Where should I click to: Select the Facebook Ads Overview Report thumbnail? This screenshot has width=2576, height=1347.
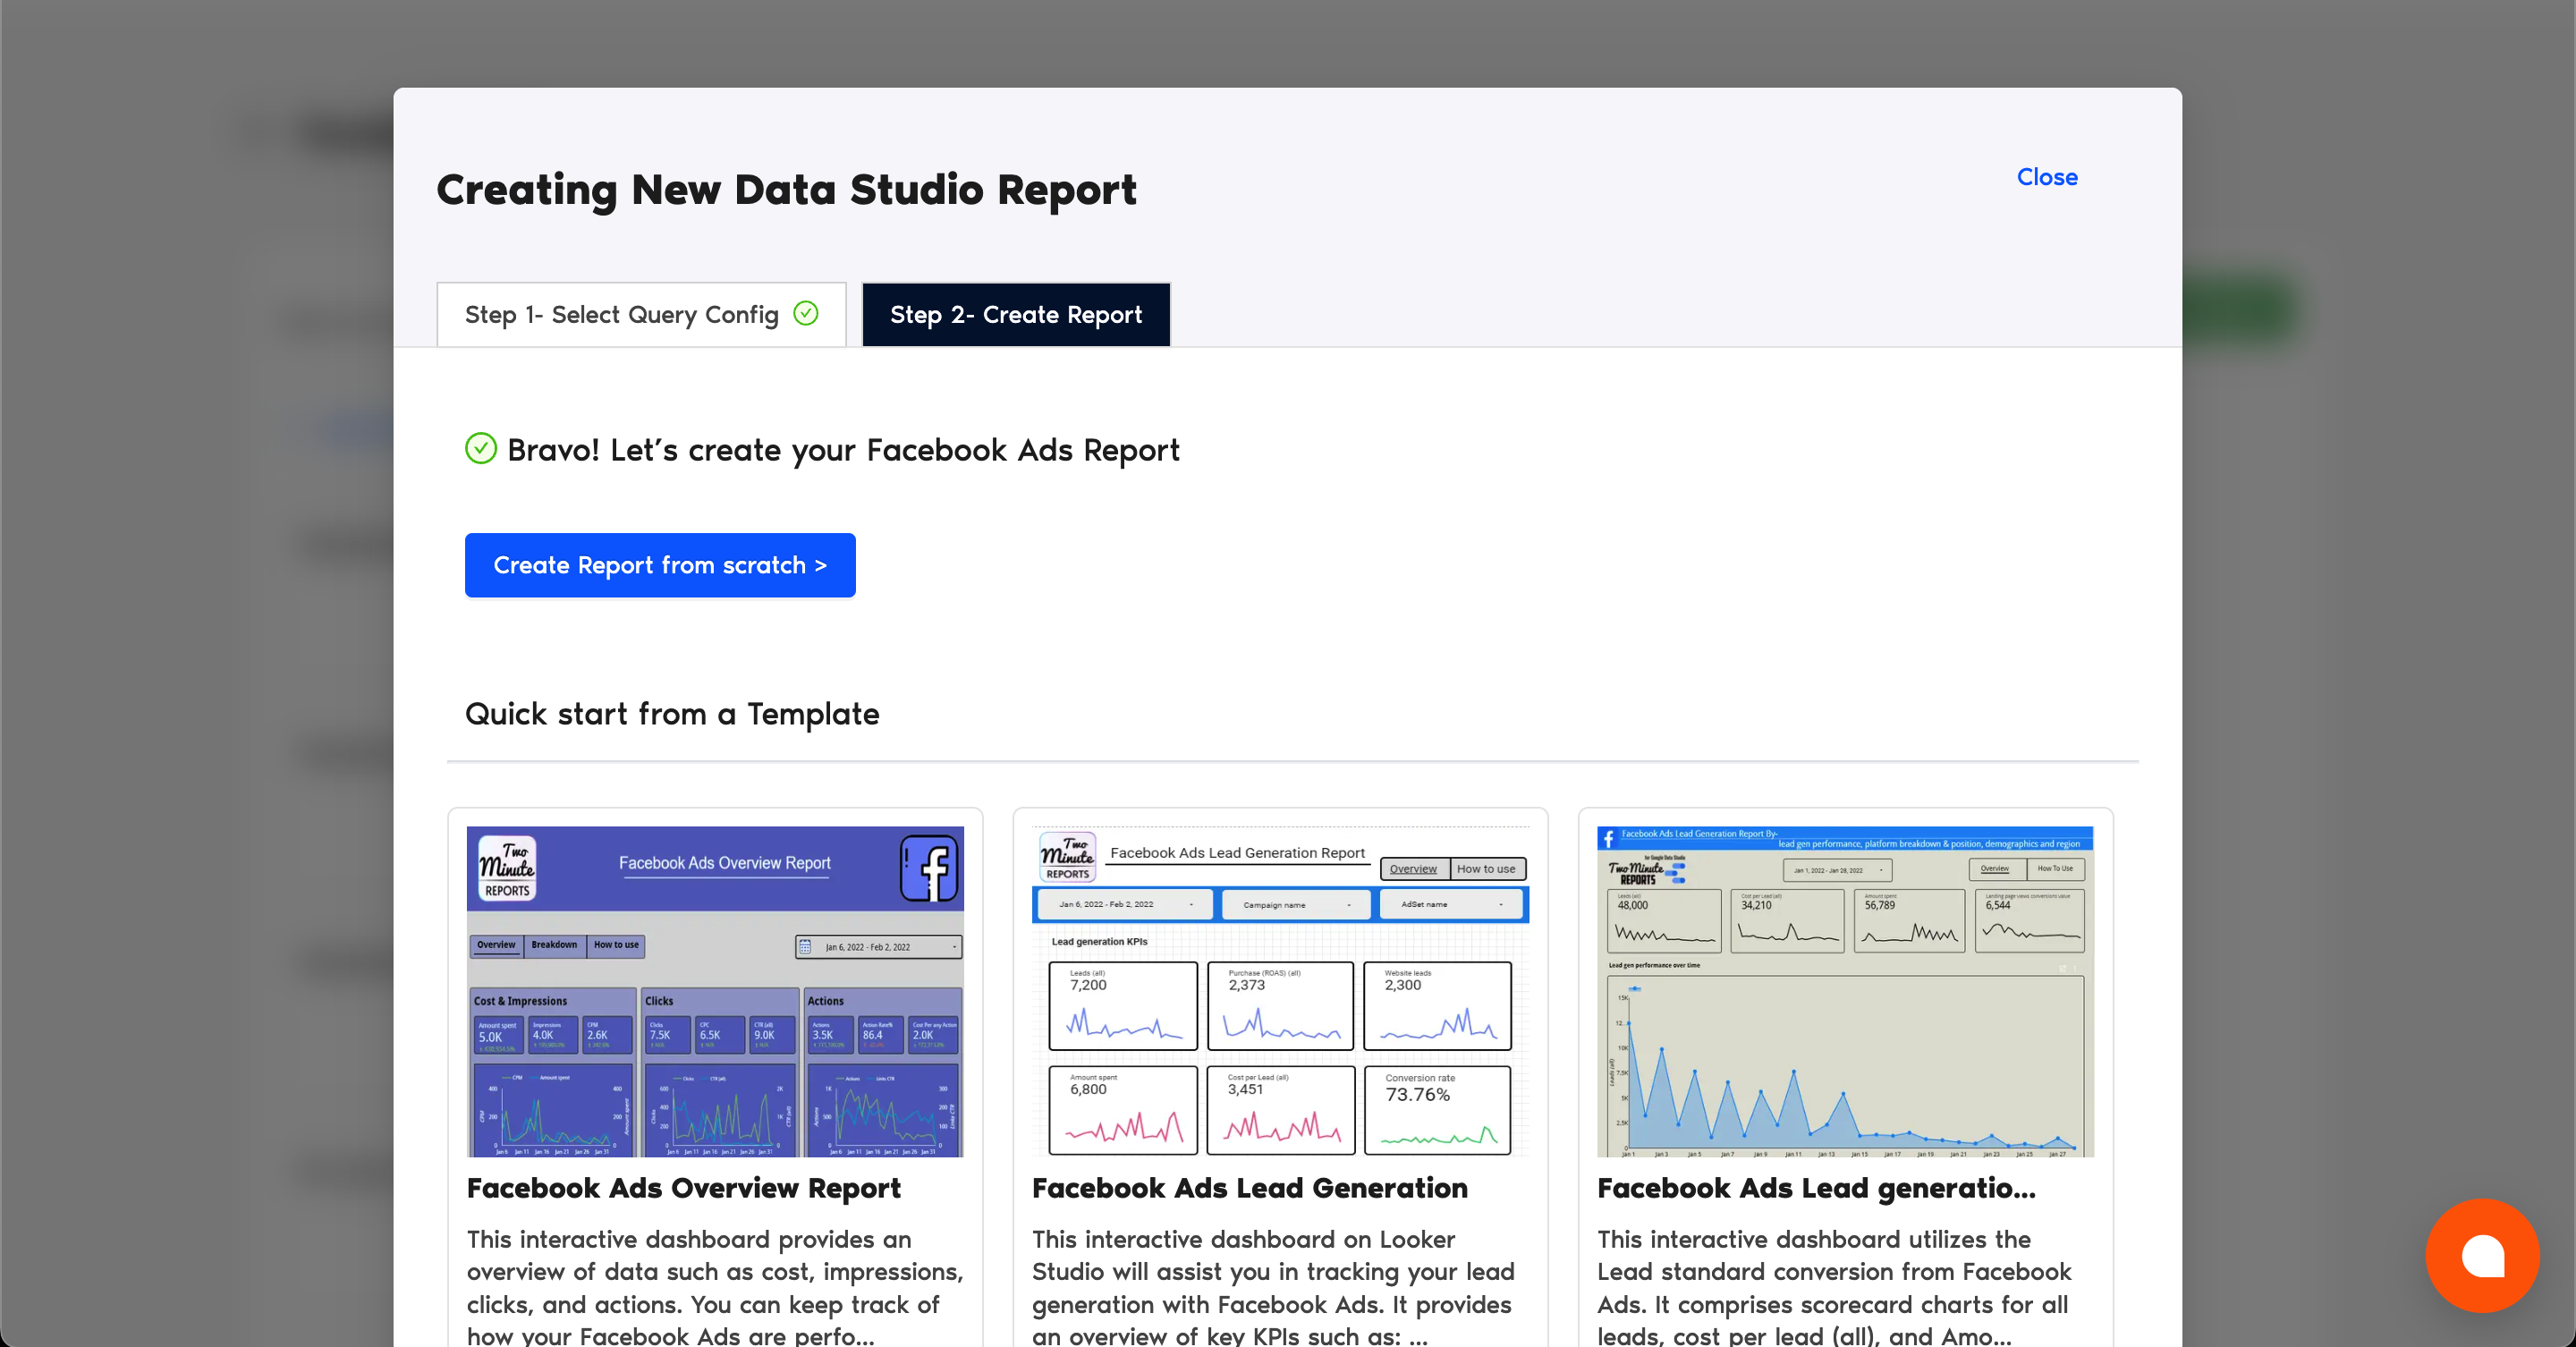click(715, 991)
